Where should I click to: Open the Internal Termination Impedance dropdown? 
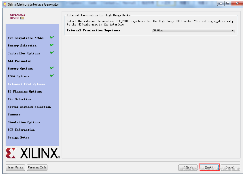(x=193, y=30)
